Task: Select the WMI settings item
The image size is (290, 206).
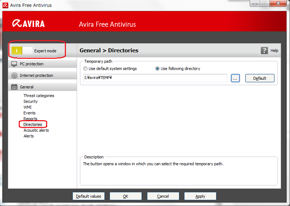Action: [x=27, y=107]
